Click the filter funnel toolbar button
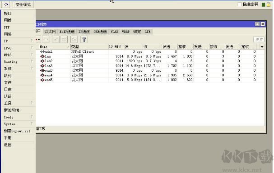The image size is (274, 173). pyautogui.click(x=84, y=40)
